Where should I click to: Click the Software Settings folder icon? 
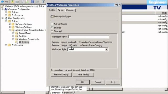(13, 24)
